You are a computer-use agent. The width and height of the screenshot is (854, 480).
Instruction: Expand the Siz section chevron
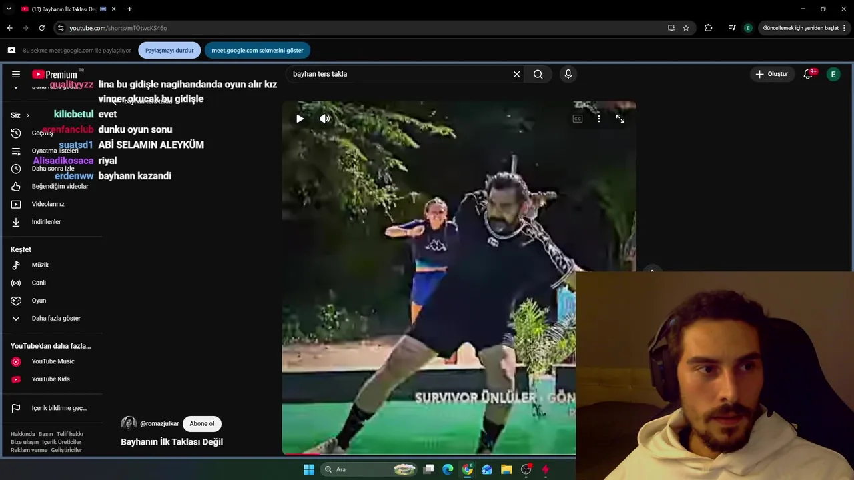[x=27, y=115]
